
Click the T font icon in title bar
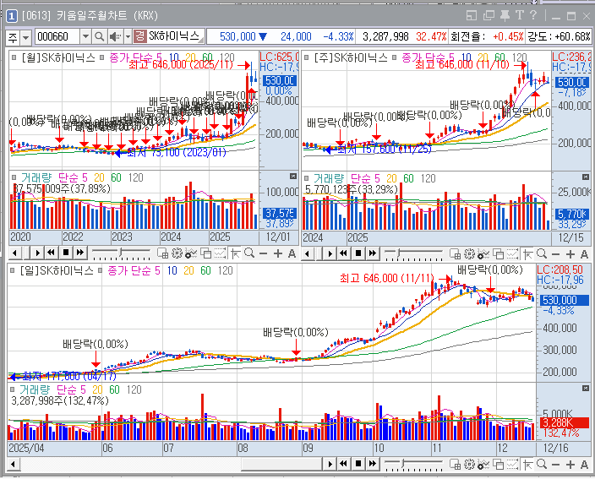coord(520,15)
